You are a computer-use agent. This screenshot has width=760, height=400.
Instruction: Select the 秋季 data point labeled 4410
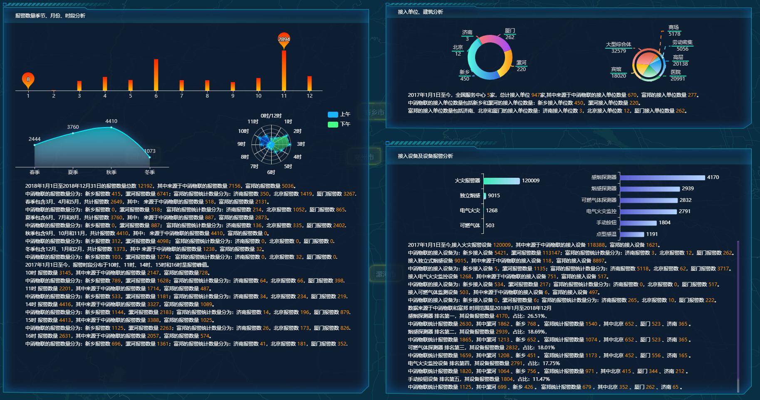111,127
